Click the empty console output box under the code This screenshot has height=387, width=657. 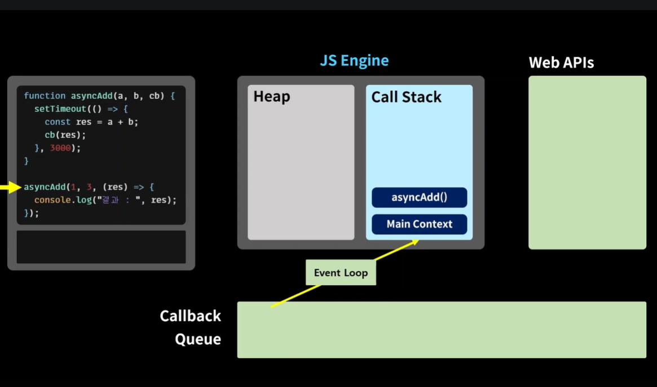pyautogui.click(x=101, y=247)
